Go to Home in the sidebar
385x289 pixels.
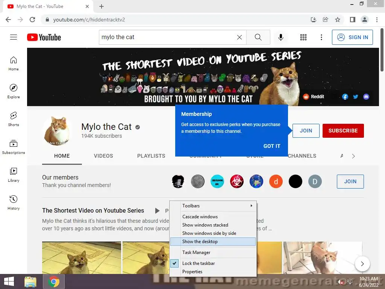tap(14, 63)
